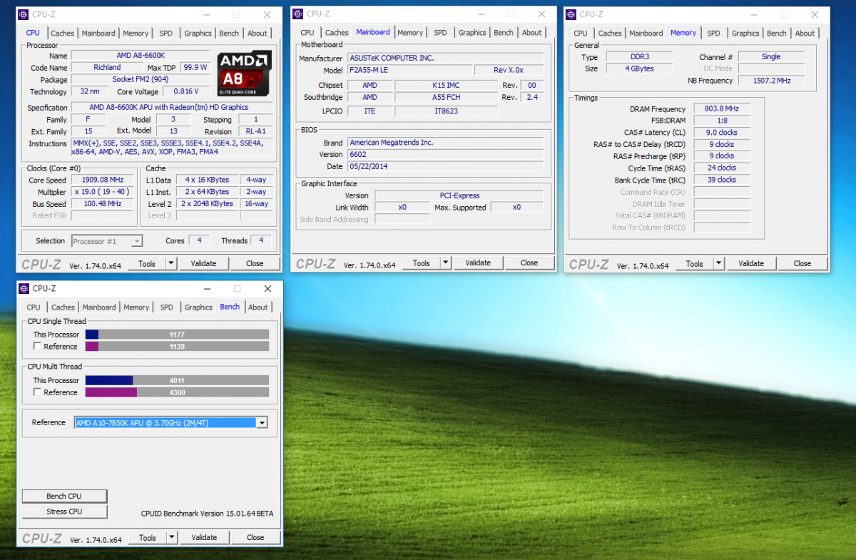Open the SPD tab in the Bench window
Screen dimensions: 856x560
pos(166,307)
